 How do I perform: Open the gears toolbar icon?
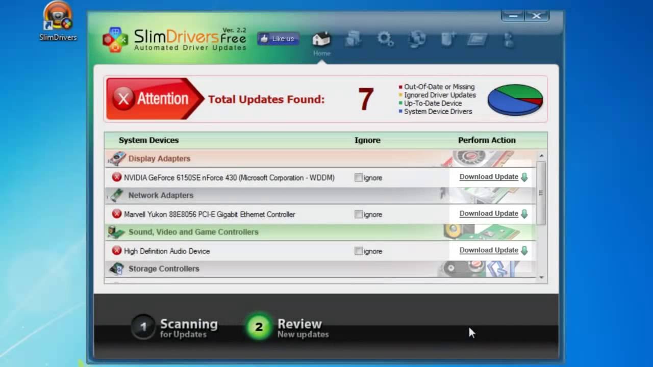[x=385, y=39]
